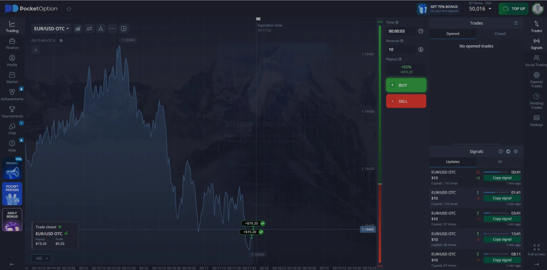Open the more options ellipsis on chart toolbar

coord(112,29)
